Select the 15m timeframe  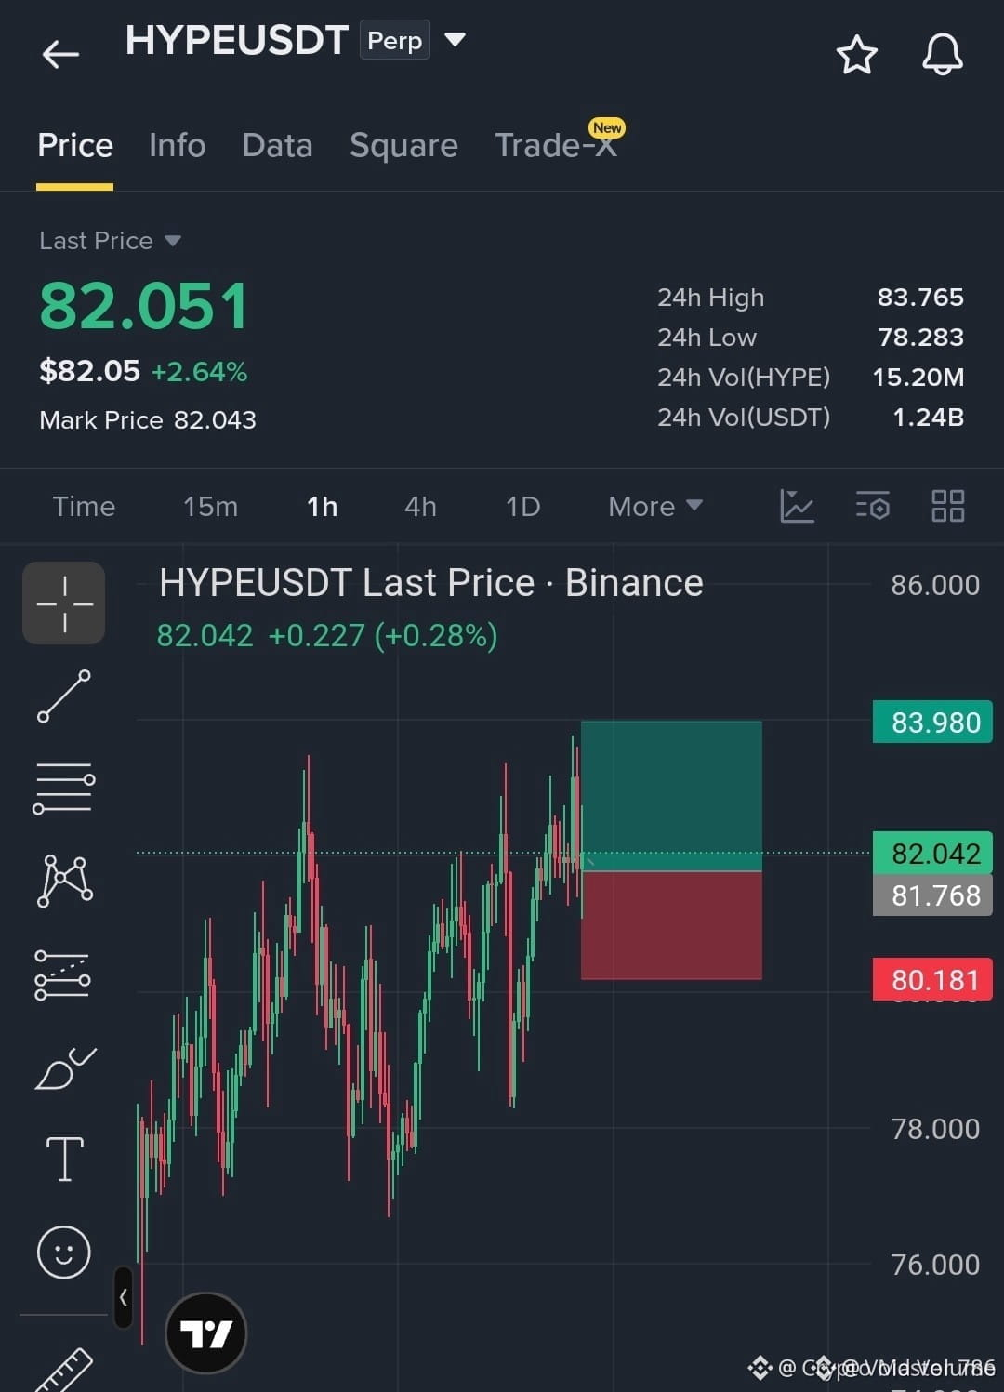coord(210,506)
